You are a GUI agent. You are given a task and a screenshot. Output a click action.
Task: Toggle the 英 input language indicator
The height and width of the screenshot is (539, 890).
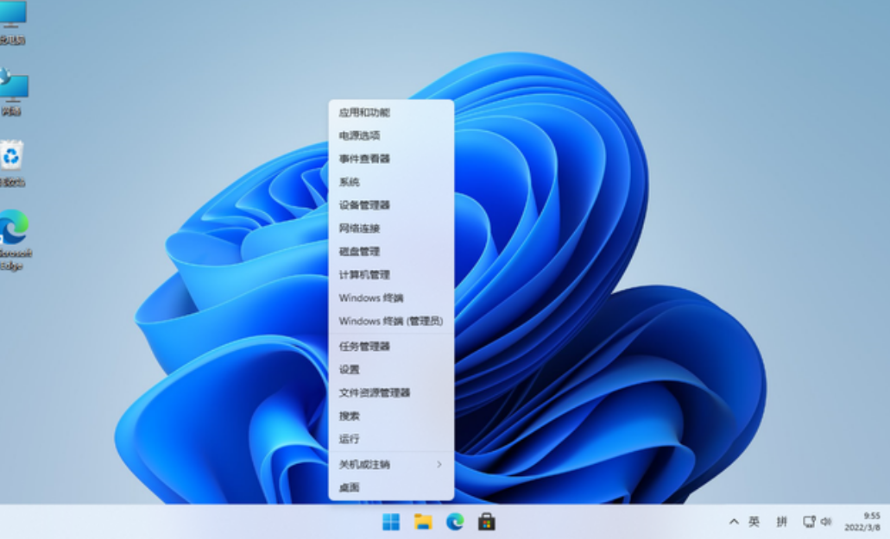click(754, 522)
